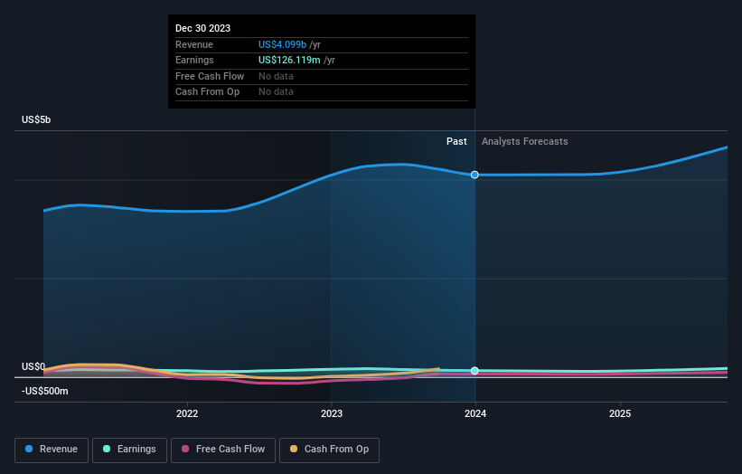This screenshot has height=474, width=742.
Task: Click the -US$500m y-axis label
Action: click(45, 391)
